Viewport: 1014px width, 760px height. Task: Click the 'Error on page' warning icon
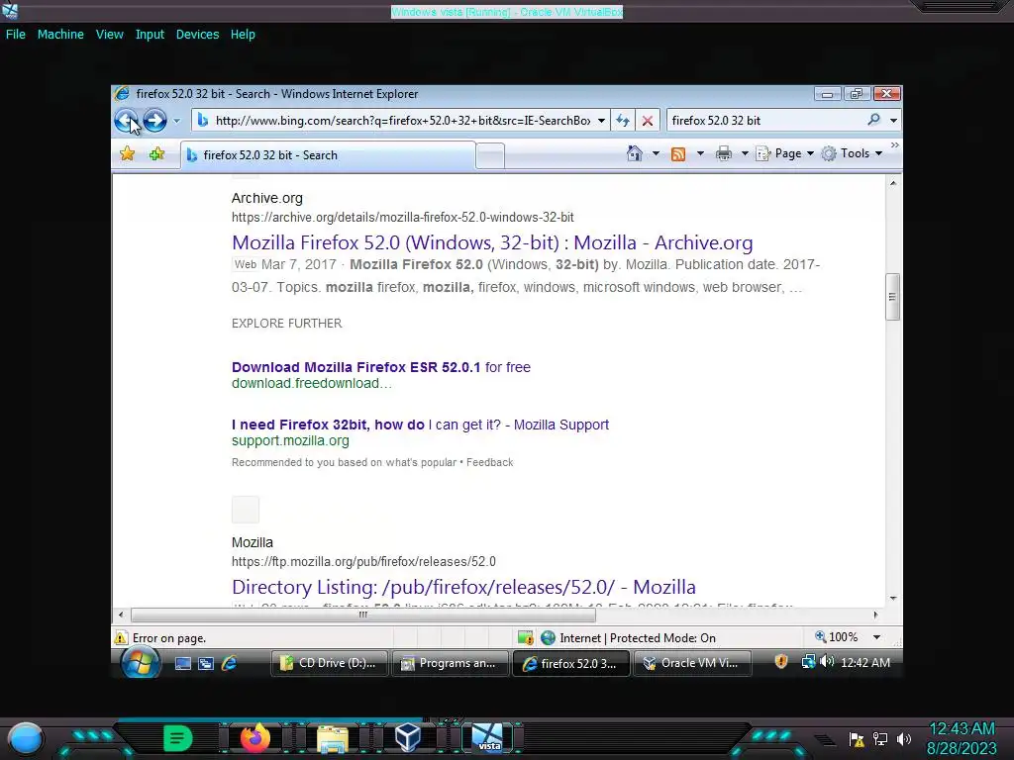click(x=121, y=638)
